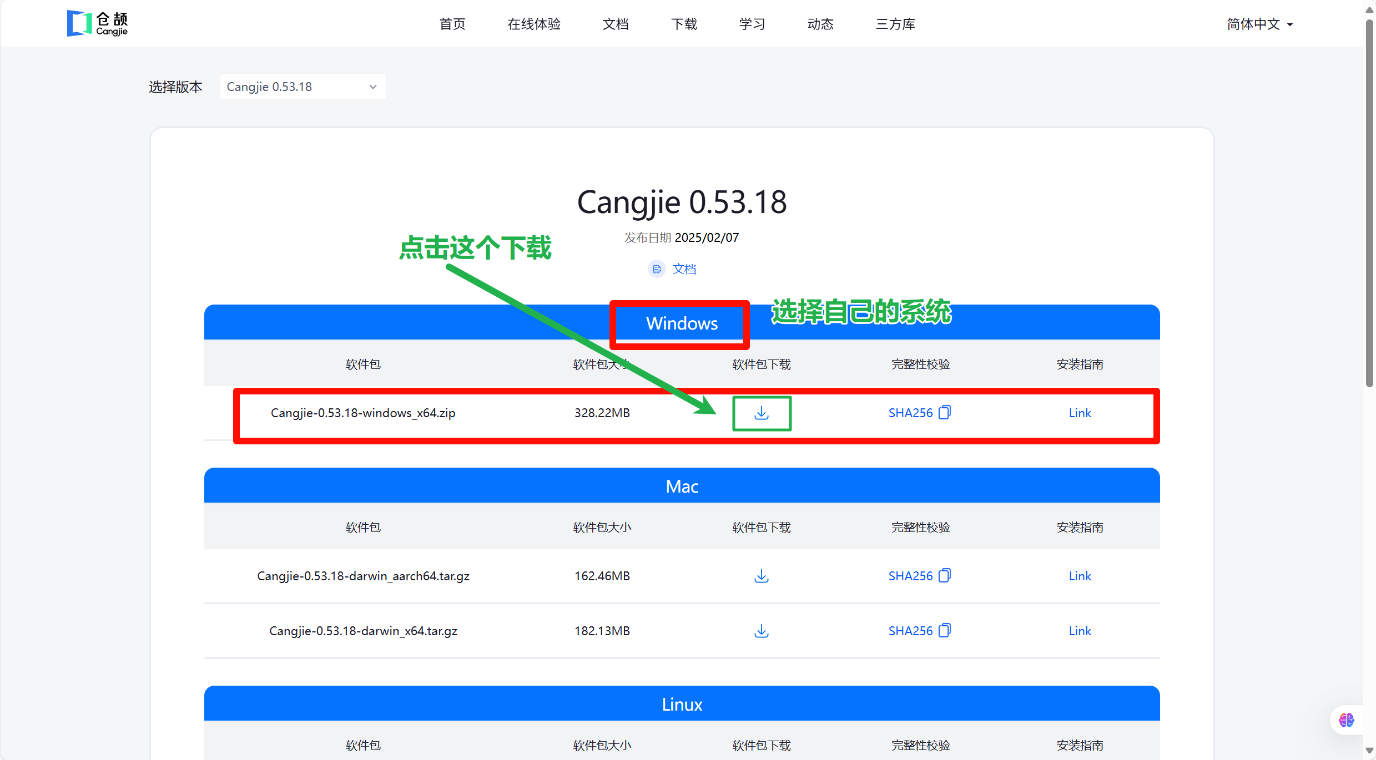Open the darwin_x64 install guide Link

(x=1080, y=631)
